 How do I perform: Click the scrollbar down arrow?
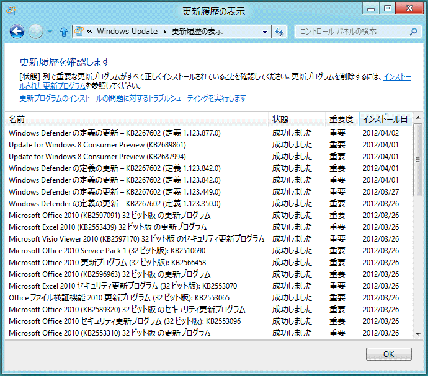(418, 334)
